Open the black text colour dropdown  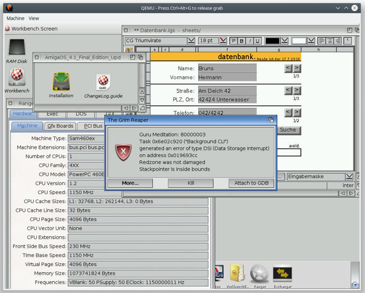285,41
